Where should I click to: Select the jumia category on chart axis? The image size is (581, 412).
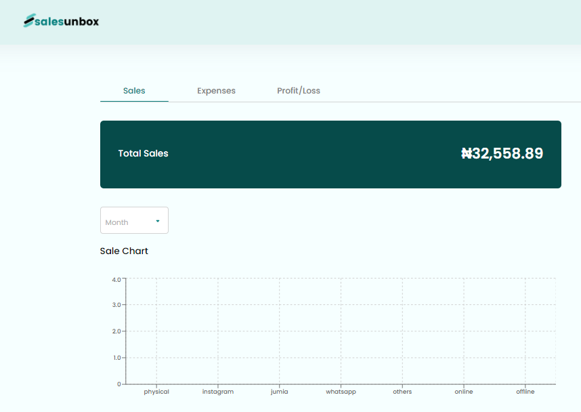point(280,392)
